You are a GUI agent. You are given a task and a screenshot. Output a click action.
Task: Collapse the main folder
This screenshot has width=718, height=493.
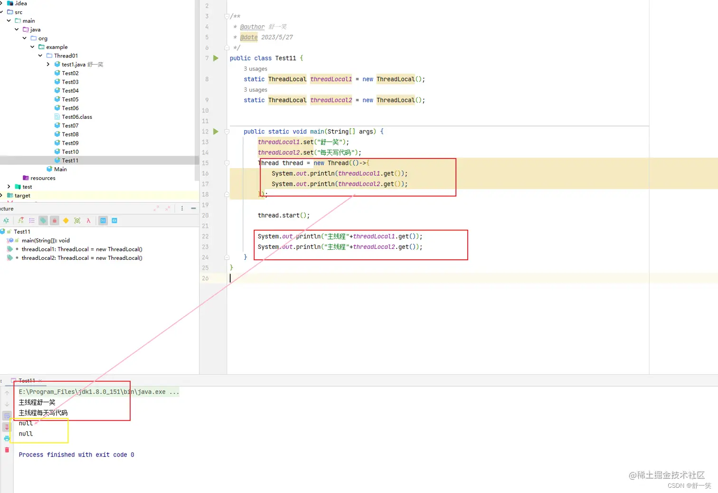pyautogui.click(x=9, y=21)
